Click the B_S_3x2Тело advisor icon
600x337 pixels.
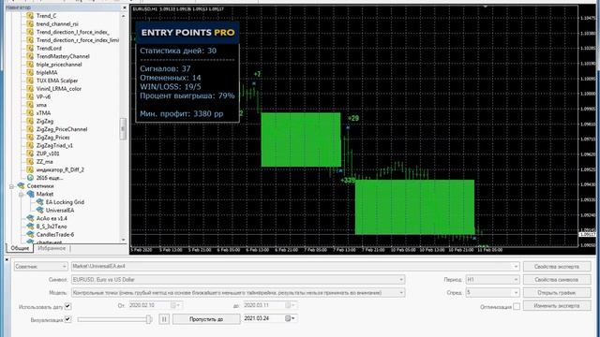pos(30,227)
